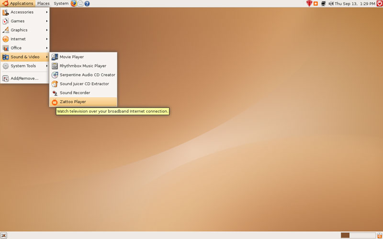383x239 pixels.
Task: Open the Places menu
Action: [43, 3]
